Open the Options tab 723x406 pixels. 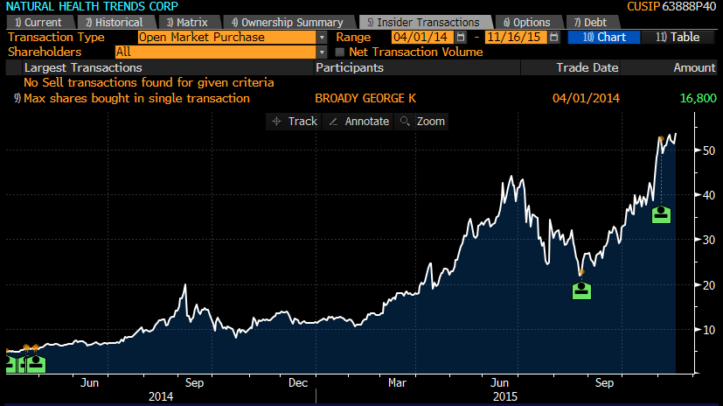coord(528,22)
